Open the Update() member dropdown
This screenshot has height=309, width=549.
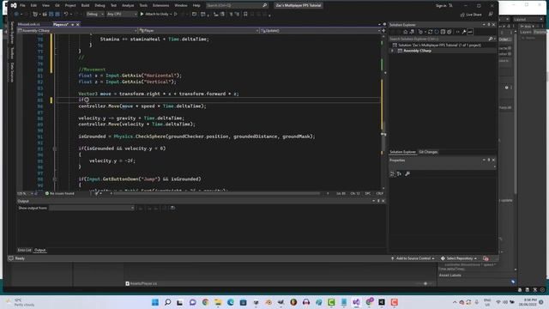(x=320, y=31)
